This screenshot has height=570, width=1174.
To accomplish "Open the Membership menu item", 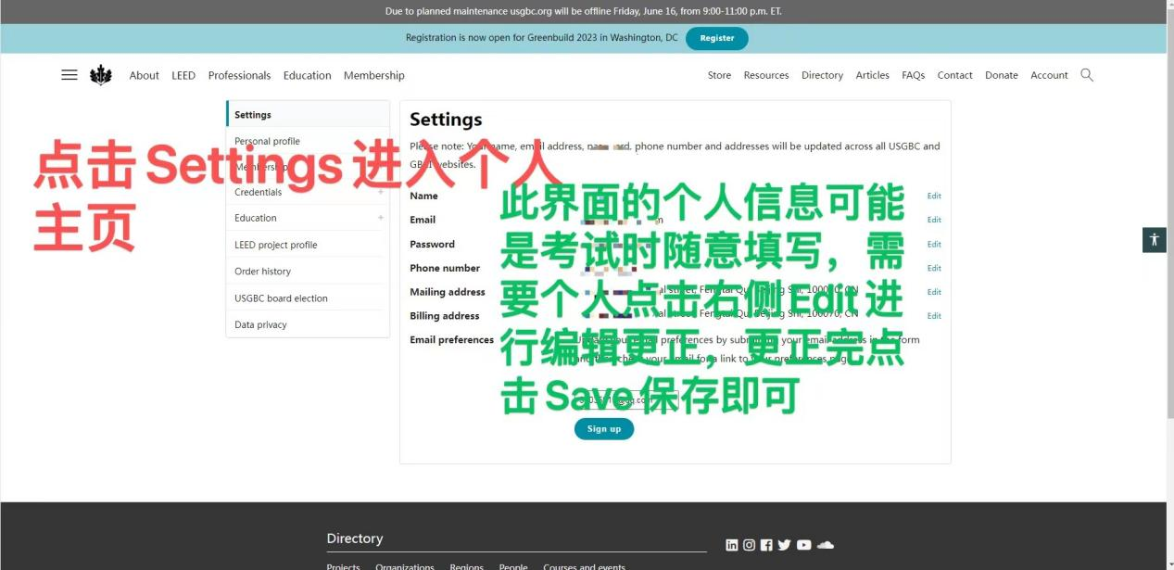I will [373, 75].
